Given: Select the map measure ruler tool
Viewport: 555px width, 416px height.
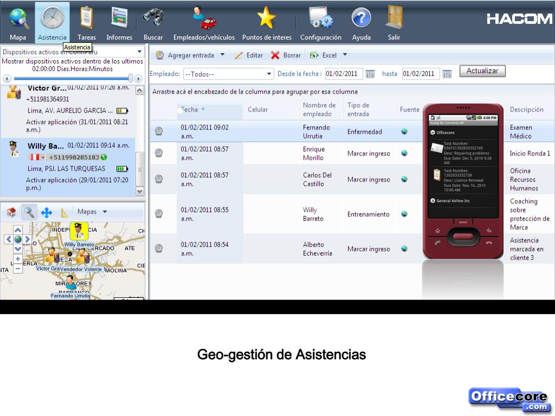Looking at the screenshot, I should pos(64,212).
